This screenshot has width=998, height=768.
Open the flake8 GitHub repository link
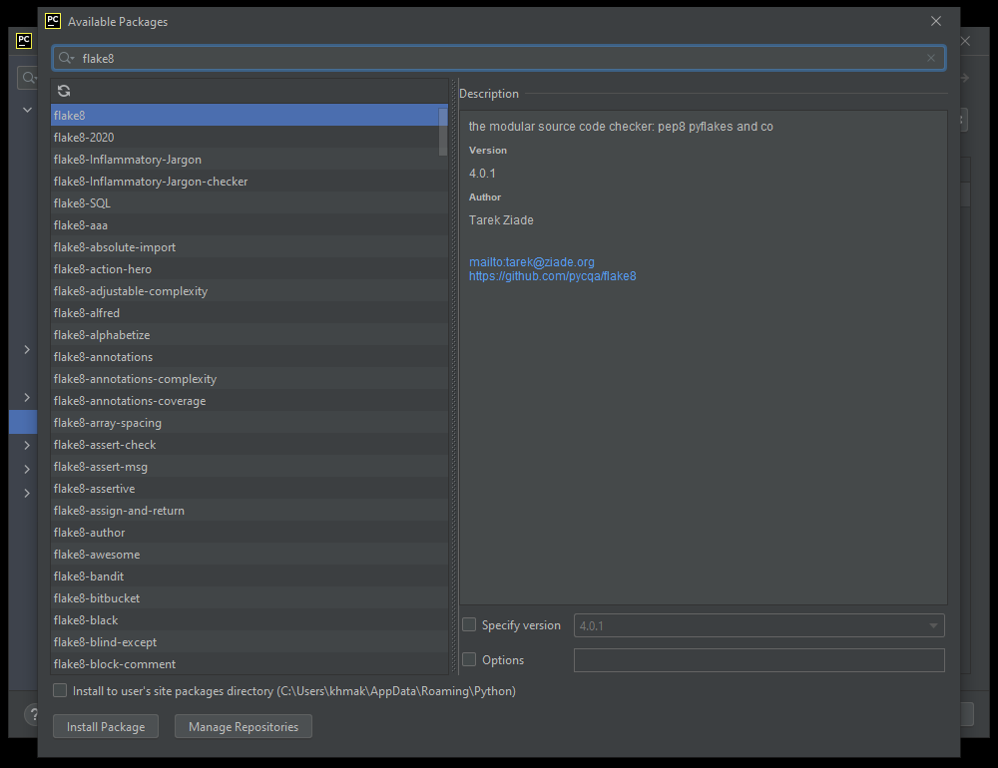(552, 276)
